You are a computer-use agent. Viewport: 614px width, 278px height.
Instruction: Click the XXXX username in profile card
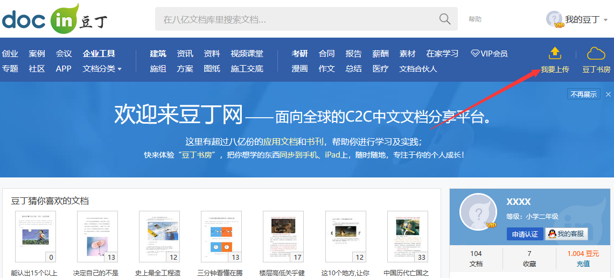[x=519, y=202]
